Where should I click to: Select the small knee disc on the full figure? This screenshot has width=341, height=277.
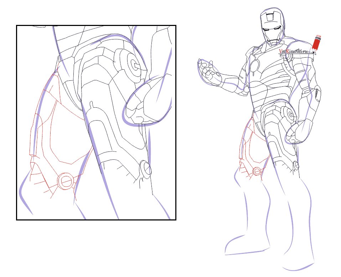click(296, 166)
